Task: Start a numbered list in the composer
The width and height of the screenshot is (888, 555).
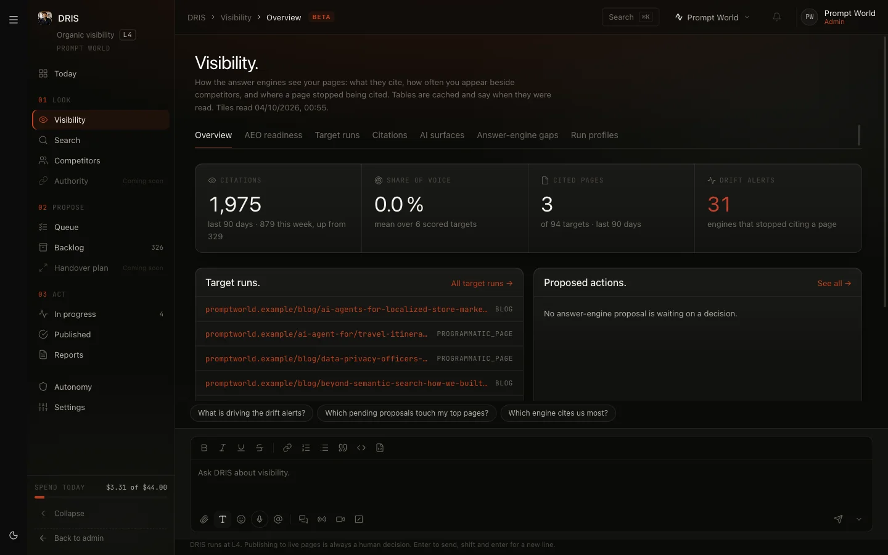Action: (x=306, y=448)
